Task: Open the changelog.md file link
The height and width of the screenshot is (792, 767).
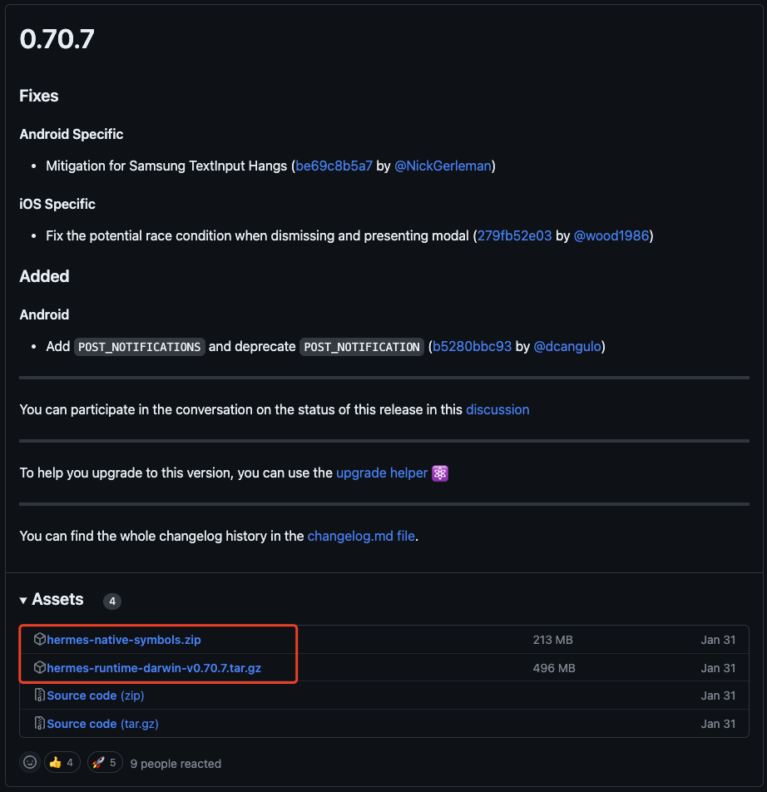Action: tap(360, 536)
